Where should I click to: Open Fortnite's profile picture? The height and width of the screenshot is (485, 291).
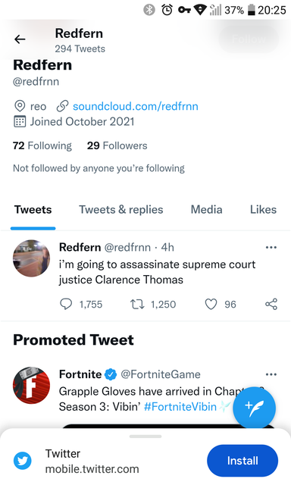click(x=31, y=386)
